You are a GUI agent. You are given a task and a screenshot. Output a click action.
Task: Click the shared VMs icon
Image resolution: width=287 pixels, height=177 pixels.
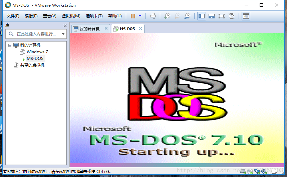(x=16, y=65)
